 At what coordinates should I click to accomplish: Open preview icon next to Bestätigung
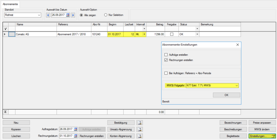[139, 123]
